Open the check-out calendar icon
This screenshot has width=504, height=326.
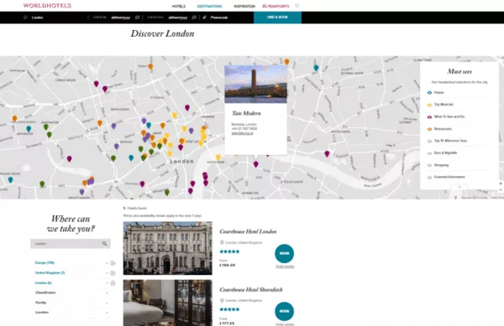194,18
